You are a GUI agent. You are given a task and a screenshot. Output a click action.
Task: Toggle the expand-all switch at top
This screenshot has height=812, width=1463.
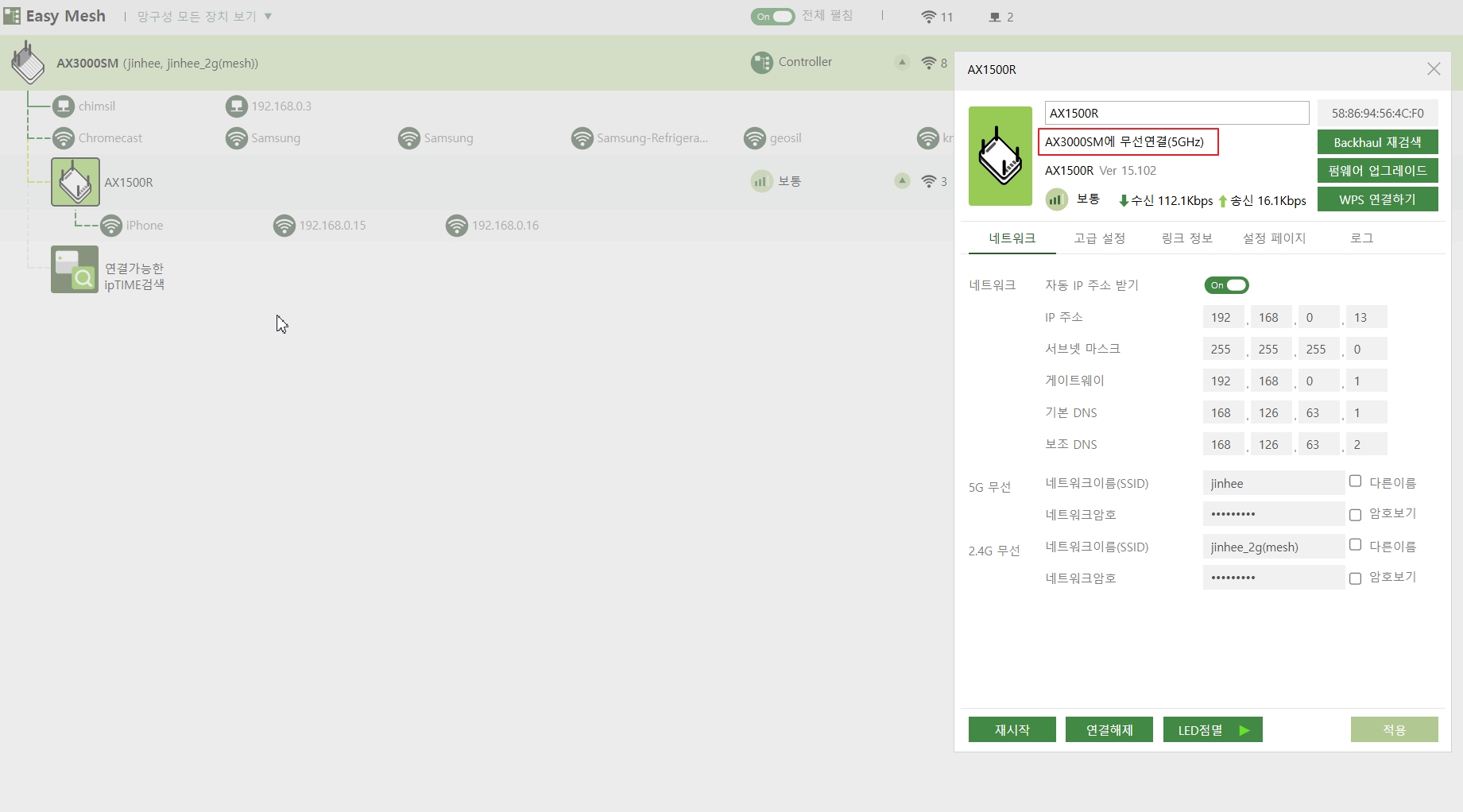click(x=772, y=17)
